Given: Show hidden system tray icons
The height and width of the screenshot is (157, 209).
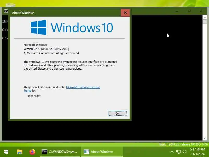Looking at the screenshot, I should [172, 152].
